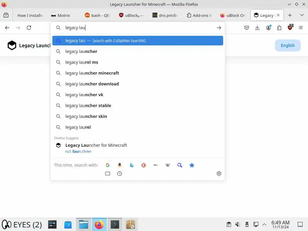Show desktop button in taskbar corner
This screenshot has height=231, width=308.
pos(300,224)
